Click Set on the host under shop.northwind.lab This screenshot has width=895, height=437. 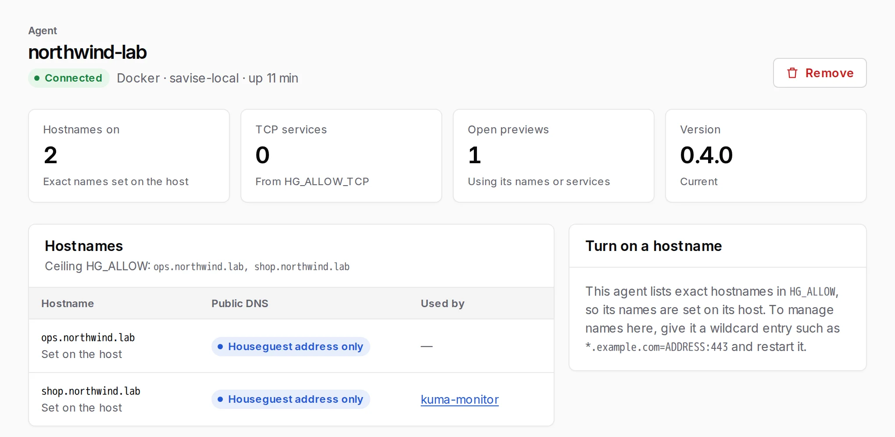[82, 408]
